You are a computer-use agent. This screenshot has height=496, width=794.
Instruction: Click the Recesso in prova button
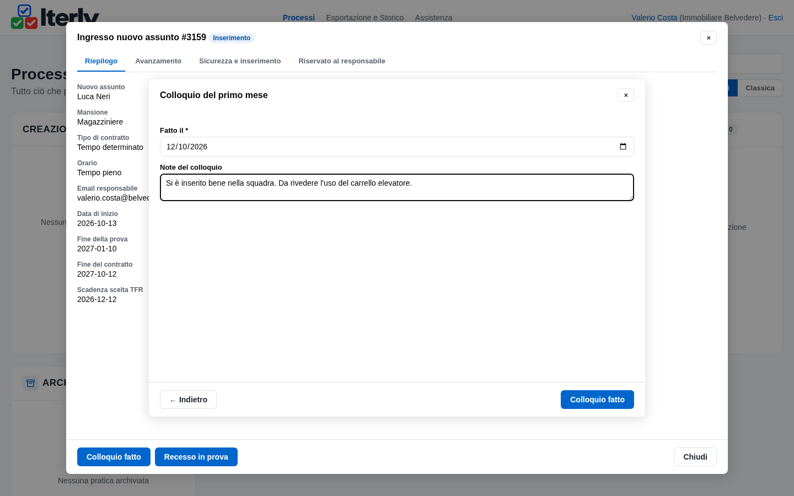pyautogui.click(x=196, y=457)
